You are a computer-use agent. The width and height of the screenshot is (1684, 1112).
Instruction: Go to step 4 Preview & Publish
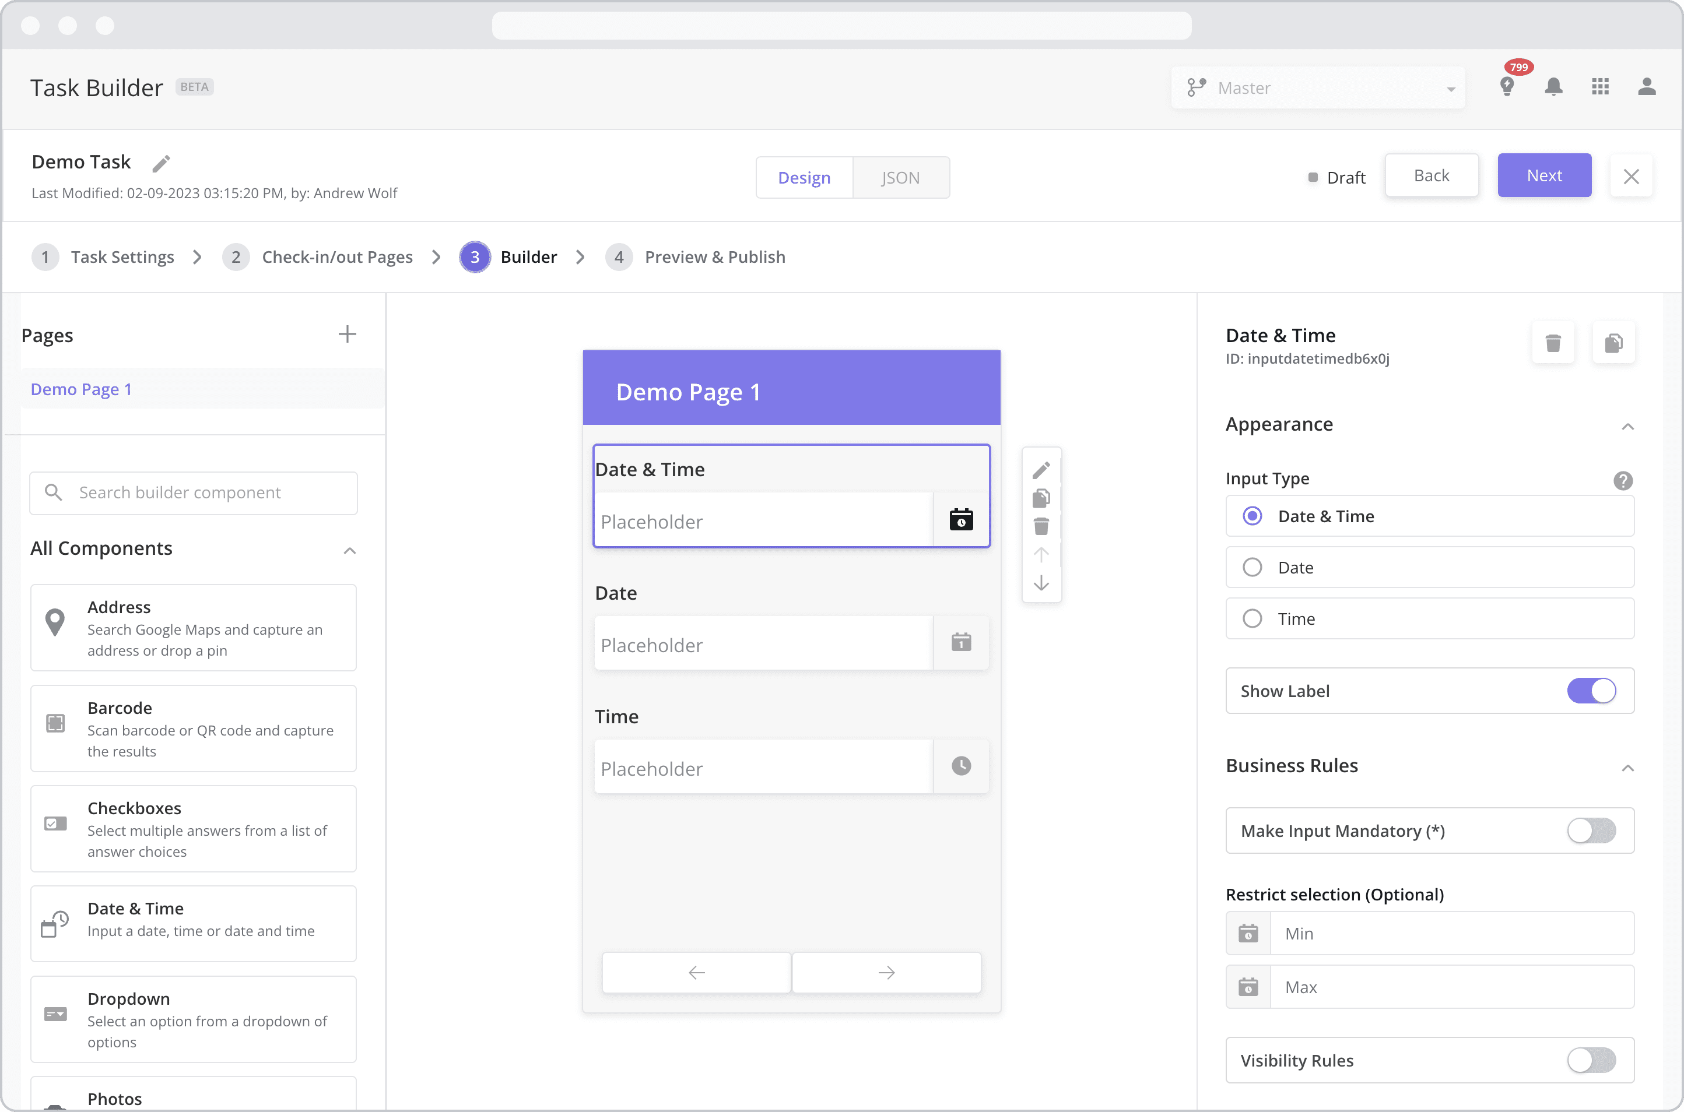click(x=696, y=256)
